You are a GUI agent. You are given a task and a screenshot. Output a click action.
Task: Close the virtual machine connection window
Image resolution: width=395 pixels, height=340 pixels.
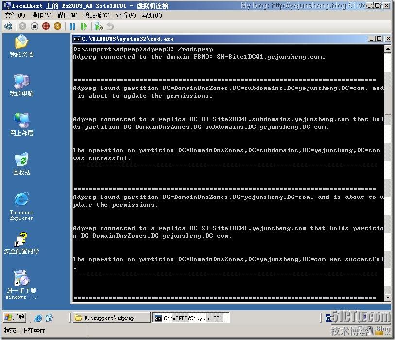pyautogui.click(x=387, y=5)
